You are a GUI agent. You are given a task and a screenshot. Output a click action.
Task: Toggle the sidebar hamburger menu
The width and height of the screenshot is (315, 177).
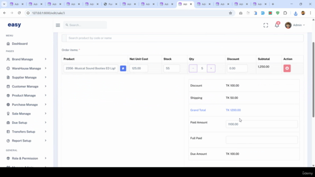(58, 25)
